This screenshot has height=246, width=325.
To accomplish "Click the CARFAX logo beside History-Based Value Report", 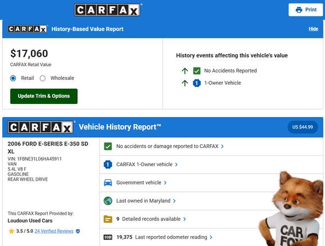I will click(27, 29).
